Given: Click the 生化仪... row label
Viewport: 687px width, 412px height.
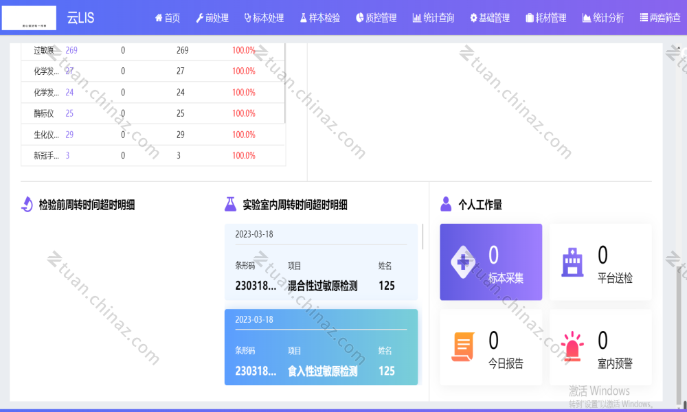Looking at the screenshot, I should click(47, 135).
